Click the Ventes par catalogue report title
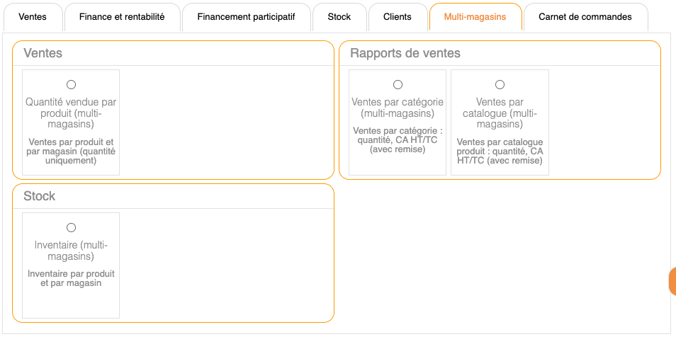 [x=500, y=113]
